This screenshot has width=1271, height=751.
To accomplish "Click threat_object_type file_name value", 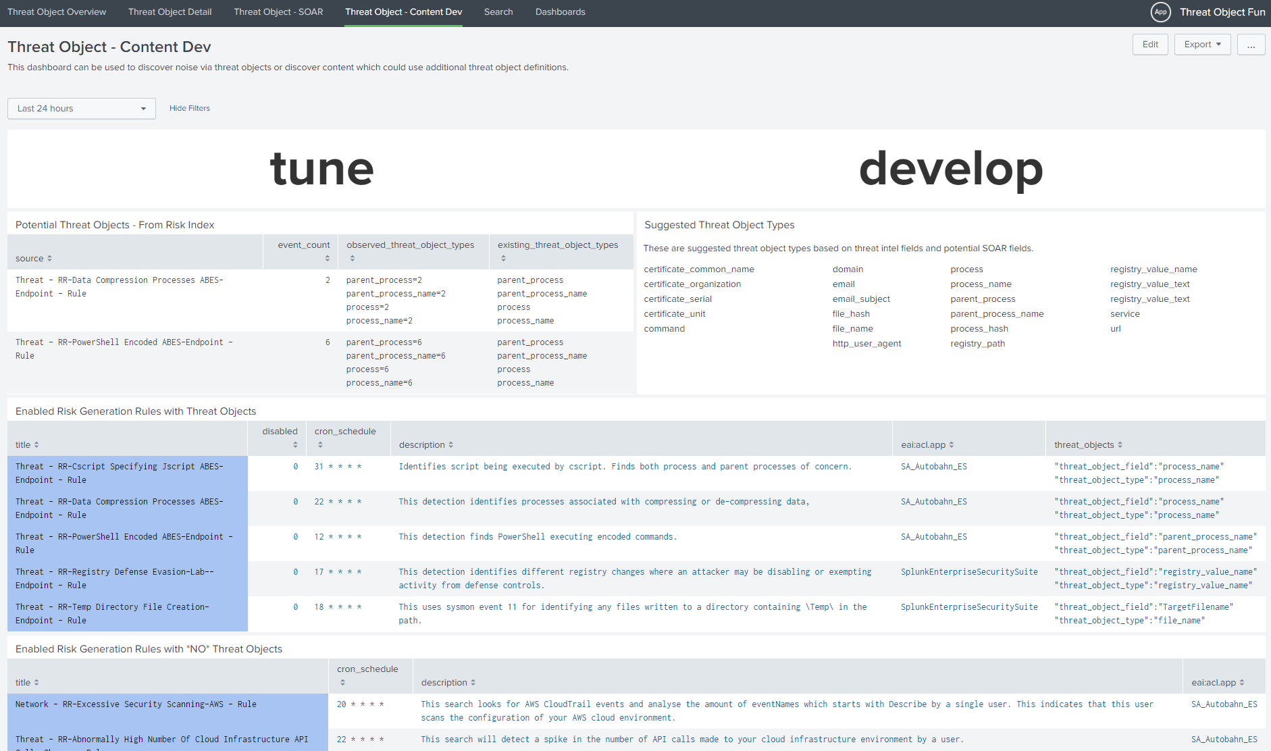I will coord(1130,621).
